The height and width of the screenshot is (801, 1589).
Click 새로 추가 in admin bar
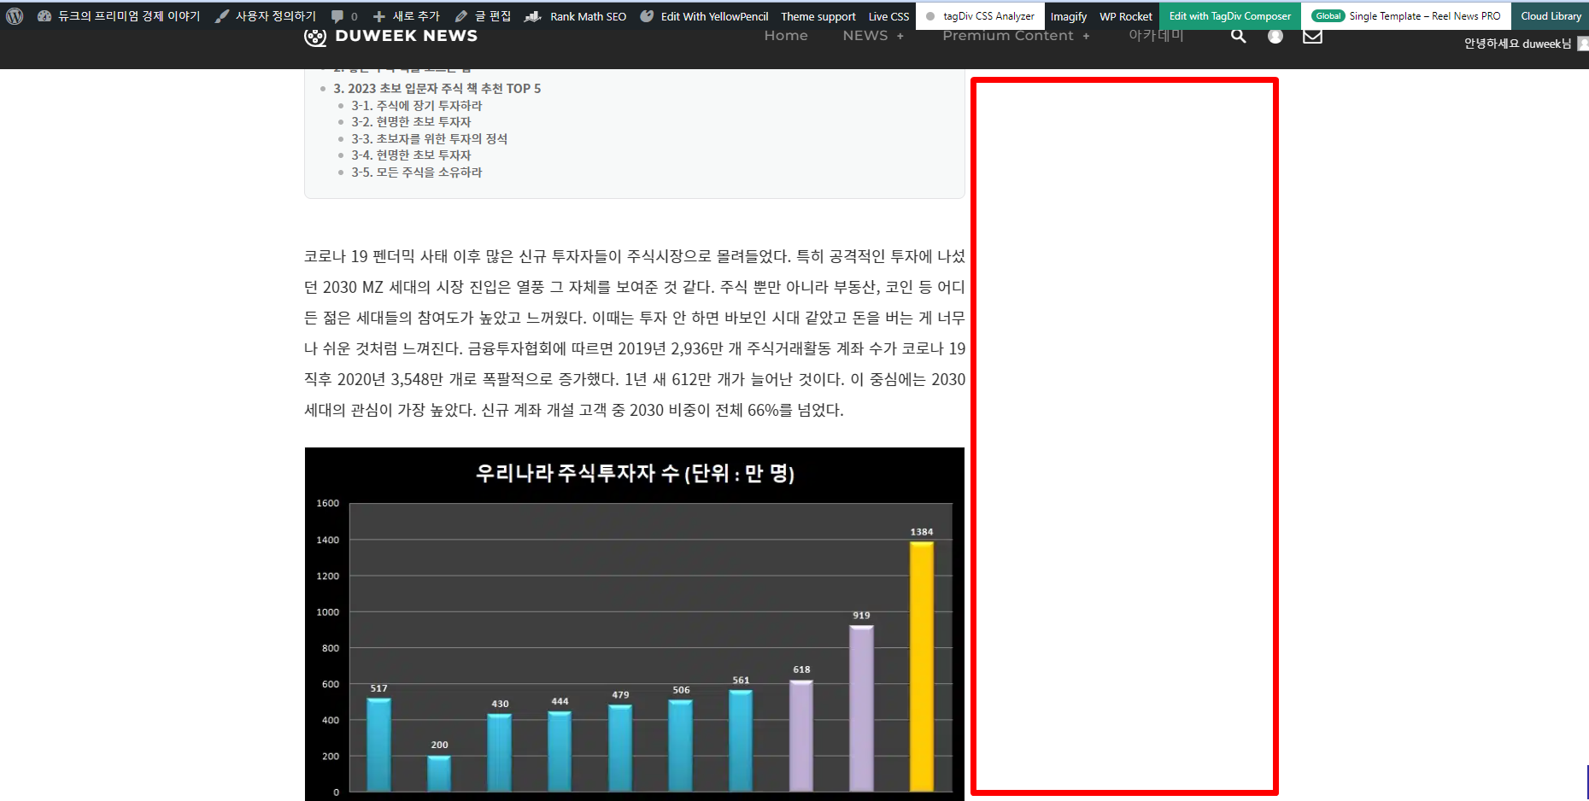point(407,16)
